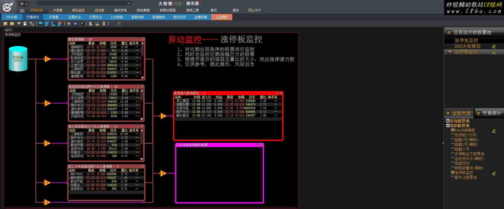The image size is (504, 209).
Task: Pin the 昨日涨停股 panel with its pin icon
Action: coord(143,39)
